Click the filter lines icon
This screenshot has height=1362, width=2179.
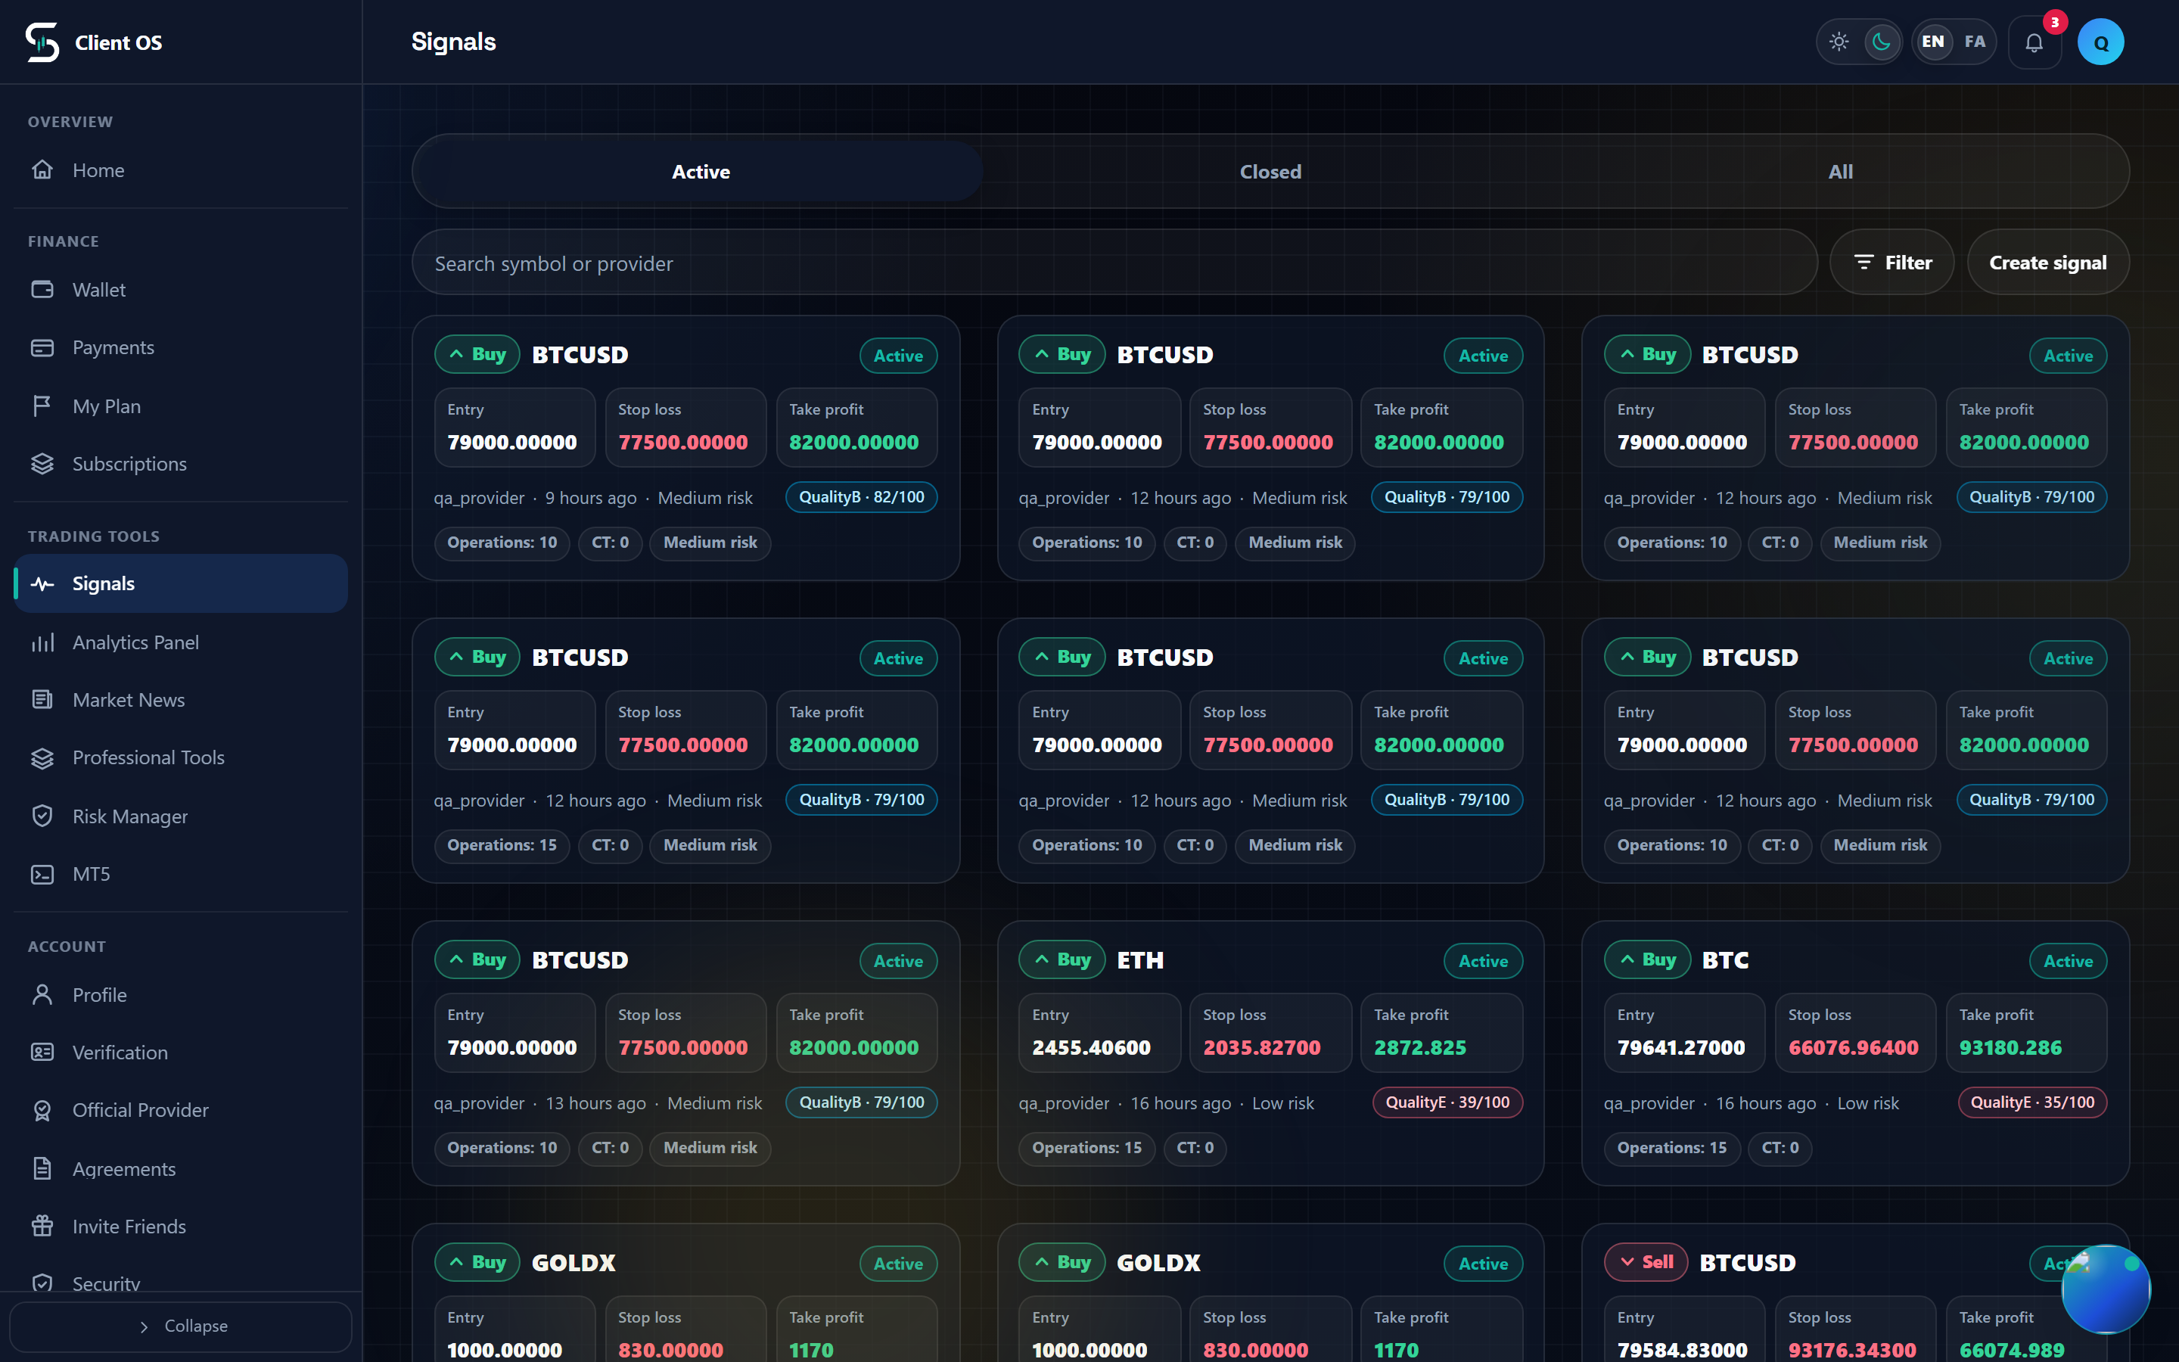pos(1863,262)
